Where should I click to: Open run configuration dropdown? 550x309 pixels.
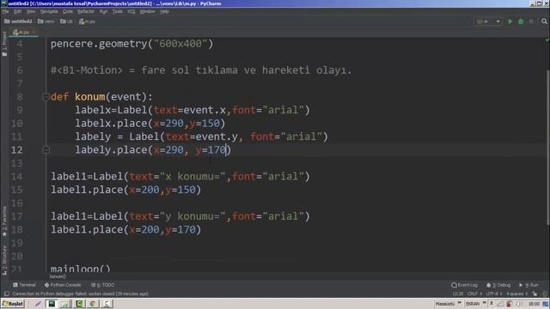pos(488,21)
